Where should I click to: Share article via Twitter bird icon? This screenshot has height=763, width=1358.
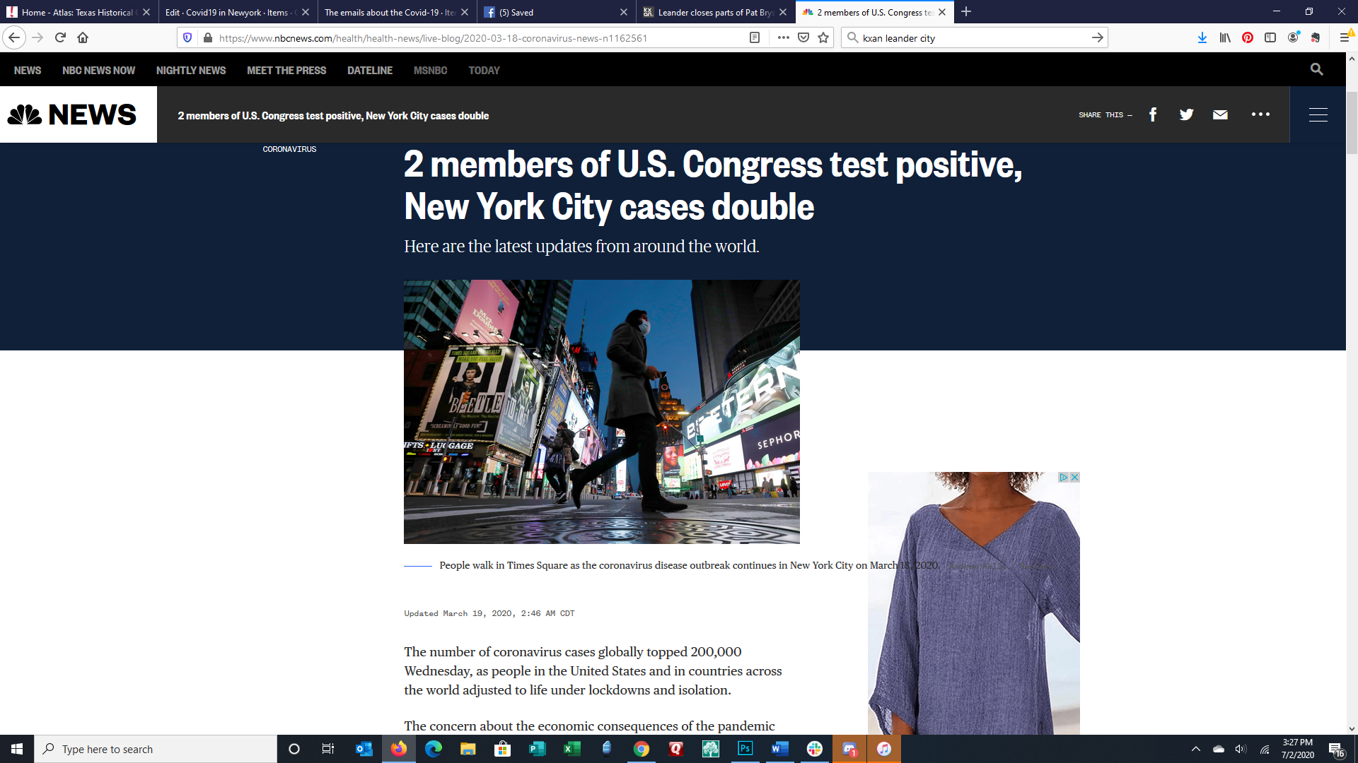1186,114
